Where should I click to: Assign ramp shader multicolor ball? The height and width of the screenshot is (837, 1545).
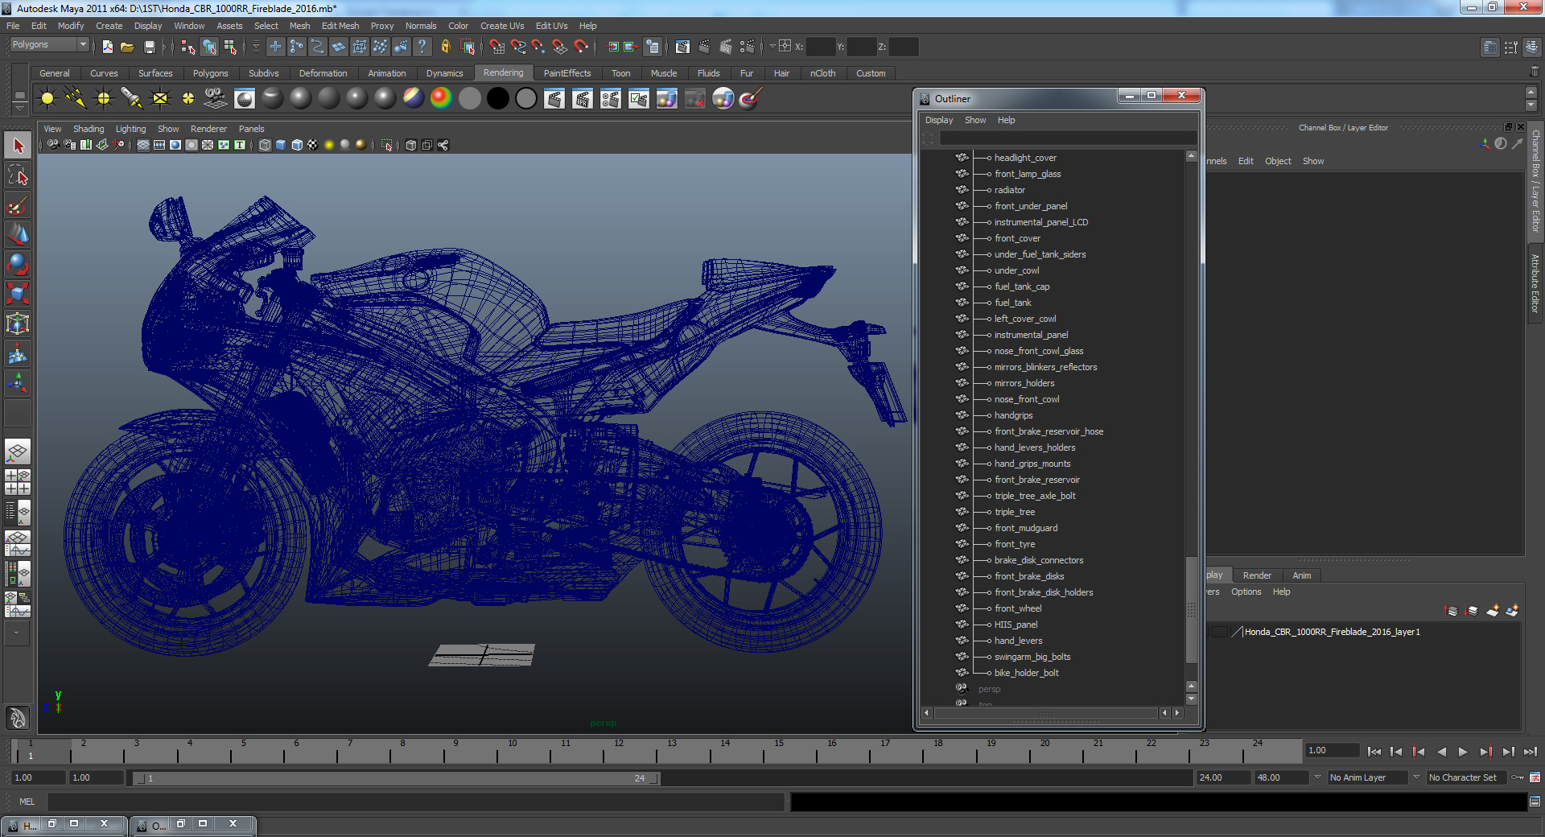click(x=441, y=99)
